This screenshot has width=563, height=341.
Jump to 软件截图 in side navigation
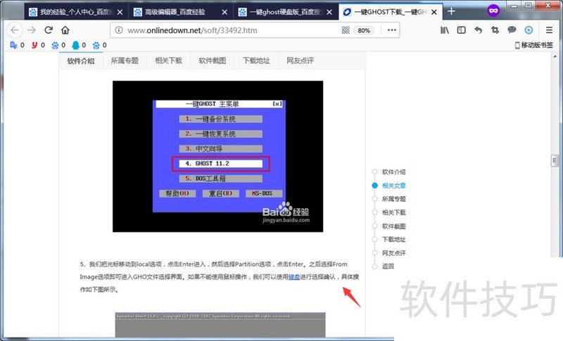(393, 226)
